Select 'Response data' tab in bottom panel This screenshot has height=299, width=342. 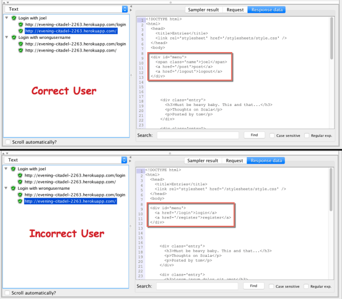click(x=266, y=161)
